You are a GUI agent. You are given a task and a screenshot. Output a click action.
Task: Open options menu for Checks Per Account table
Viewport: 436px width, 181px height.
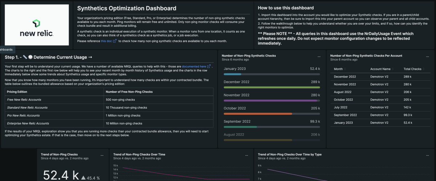pyautogui.click(x=428, y=57)
